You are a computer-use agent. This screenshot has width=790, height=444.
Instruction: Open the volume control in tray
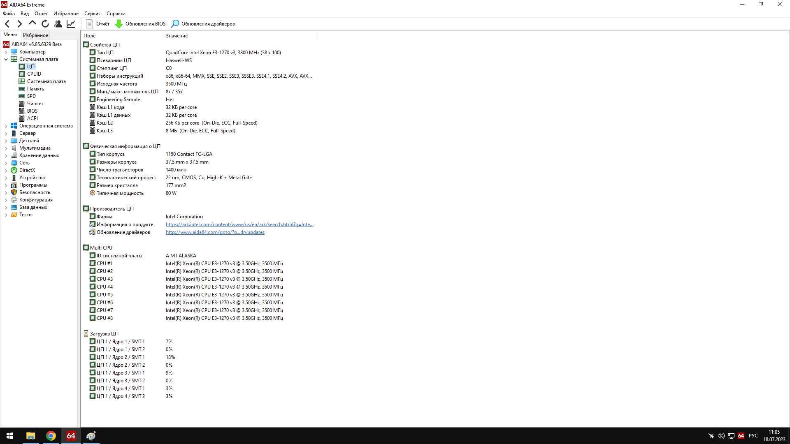(x=721, y=436)
